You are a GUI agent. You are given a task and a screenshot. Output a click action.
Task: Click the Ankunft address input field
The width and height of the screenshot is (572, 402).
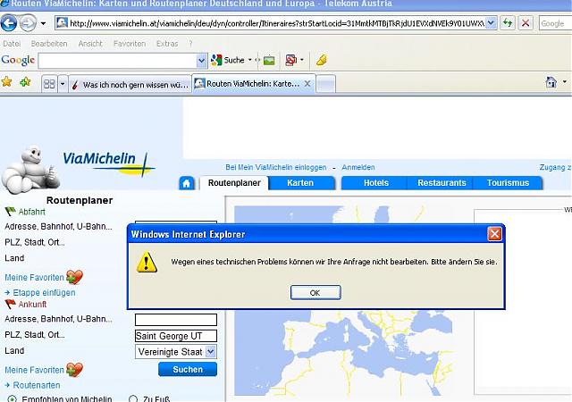click(176, 320)
